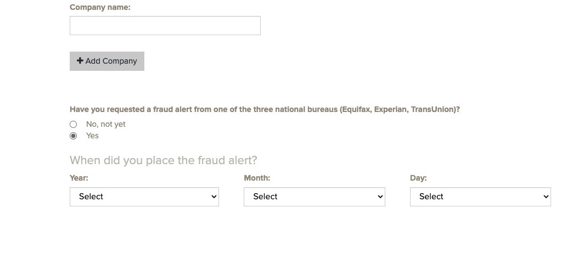Open the Day dropdown
This screenshot has height=258, width=567.
(480, 197)
